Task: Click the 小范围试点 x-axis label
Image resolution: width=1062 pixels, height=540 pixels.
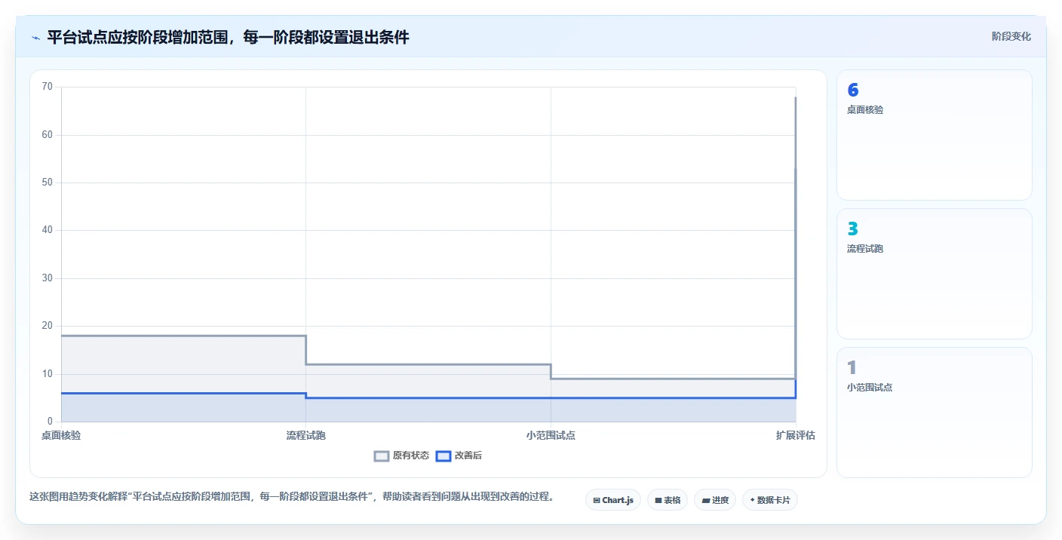Action: [551, 435]
